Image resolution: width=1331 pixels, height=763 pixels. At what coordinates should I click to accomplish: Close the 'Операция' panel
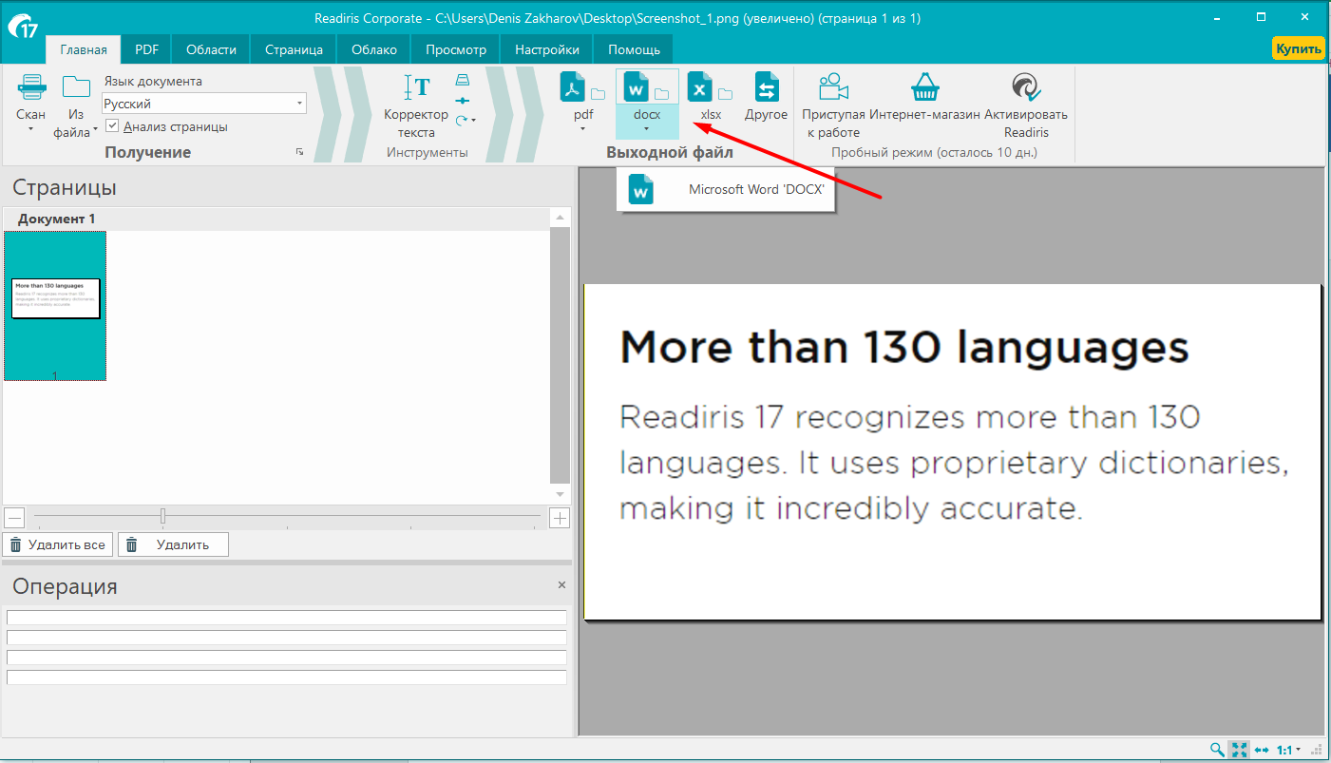[x=561, y=585]
